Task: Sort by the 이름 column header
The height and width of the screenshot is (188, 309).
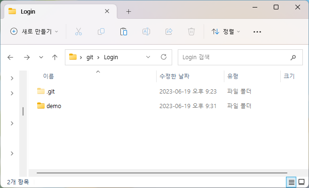Action: pyautogui.click(x=48, y=76)
